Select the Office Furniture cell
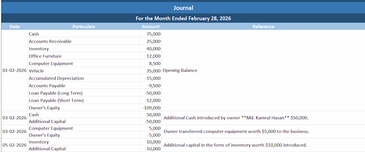 (84, 56)
